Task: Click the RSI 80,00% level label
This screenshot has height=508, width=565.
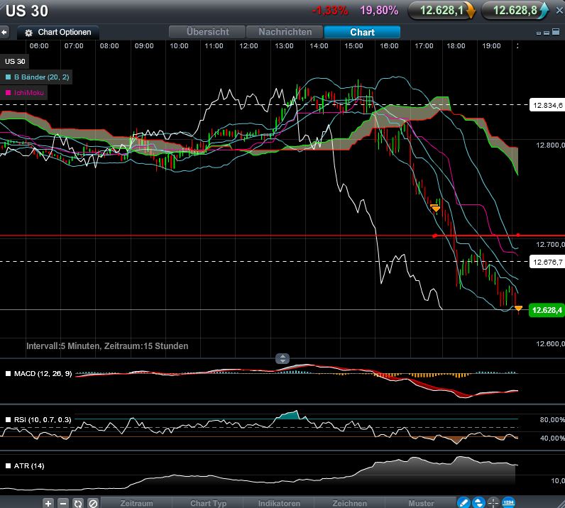Action: [552, 420]
